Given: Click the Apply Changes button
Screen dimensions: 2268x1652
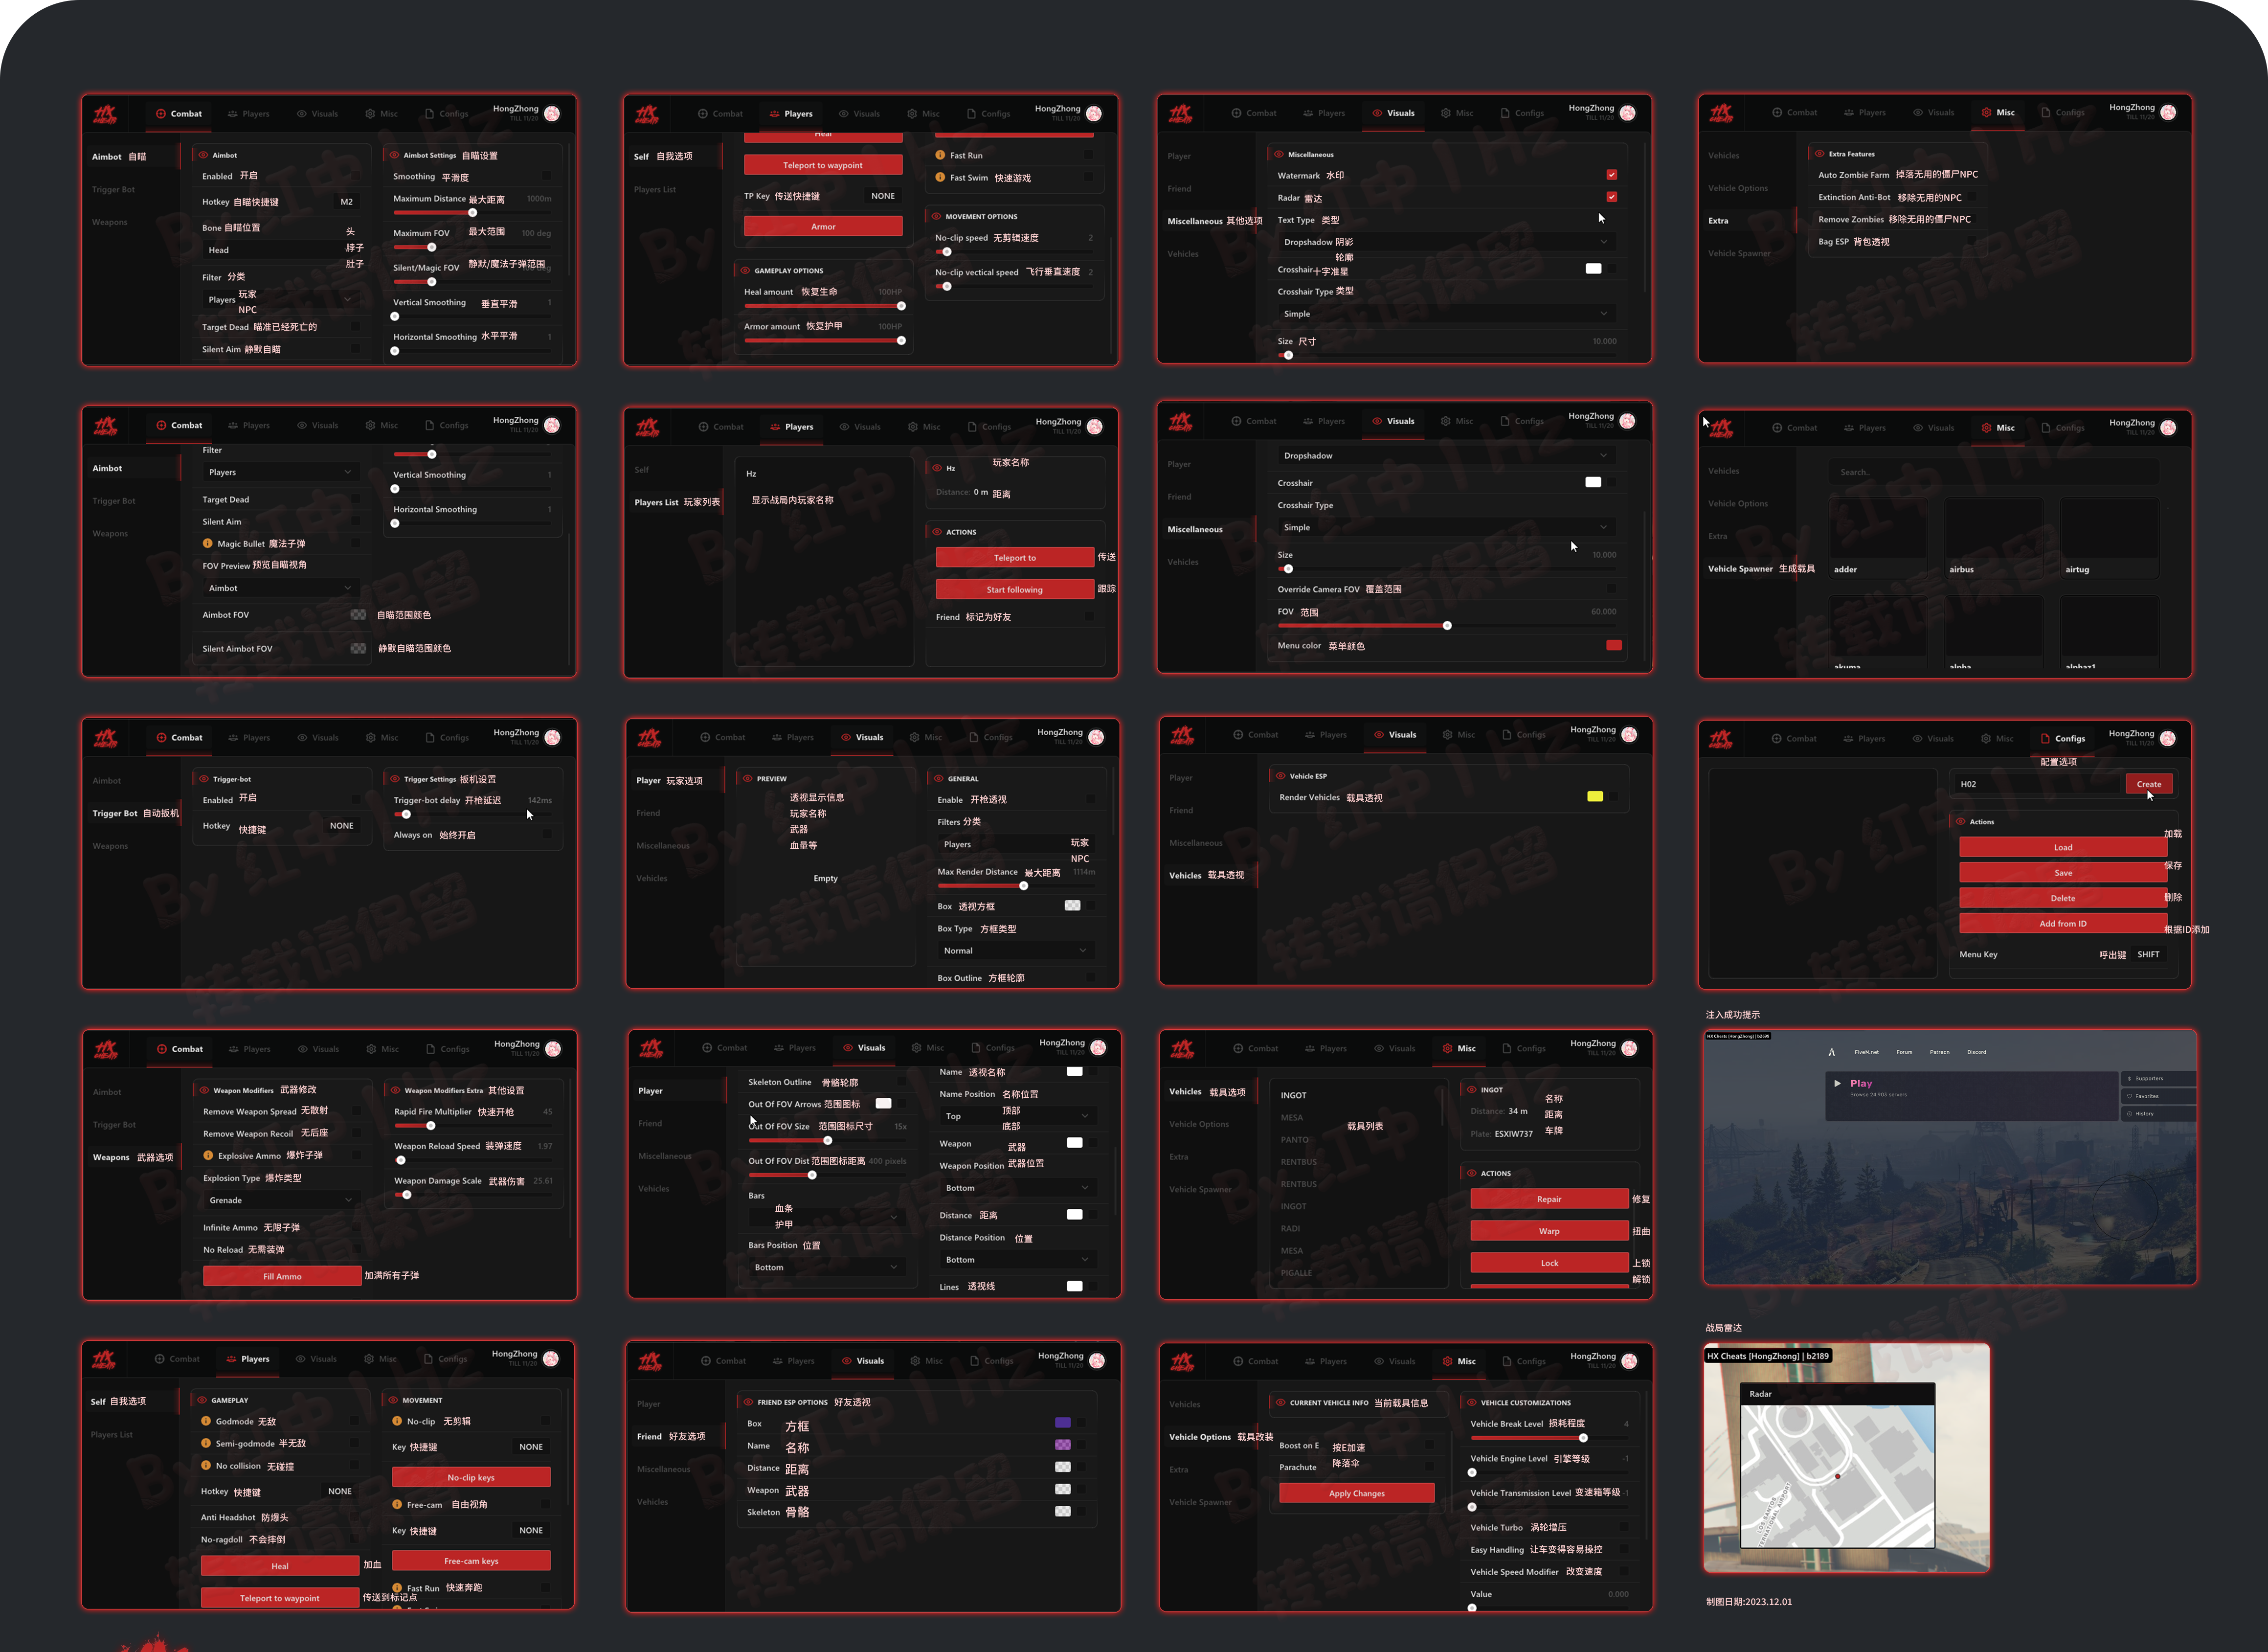Looking at the screenshot, I should pyautogui.click(x=1356, y=1493).
